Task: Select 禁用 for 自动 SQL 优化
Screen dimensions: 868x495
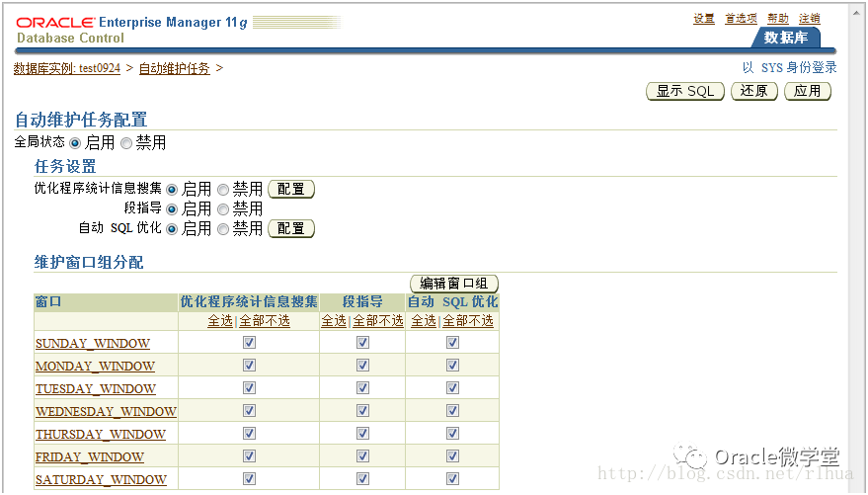Action: pyautogui.click(x=223, y=229)
